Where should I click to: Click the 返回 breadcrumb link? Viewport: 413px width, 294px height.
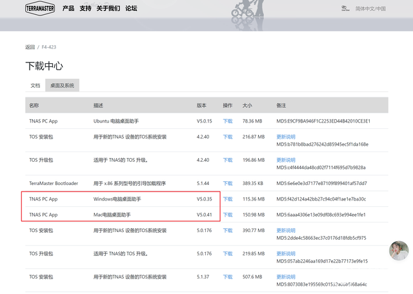point(30,47)
